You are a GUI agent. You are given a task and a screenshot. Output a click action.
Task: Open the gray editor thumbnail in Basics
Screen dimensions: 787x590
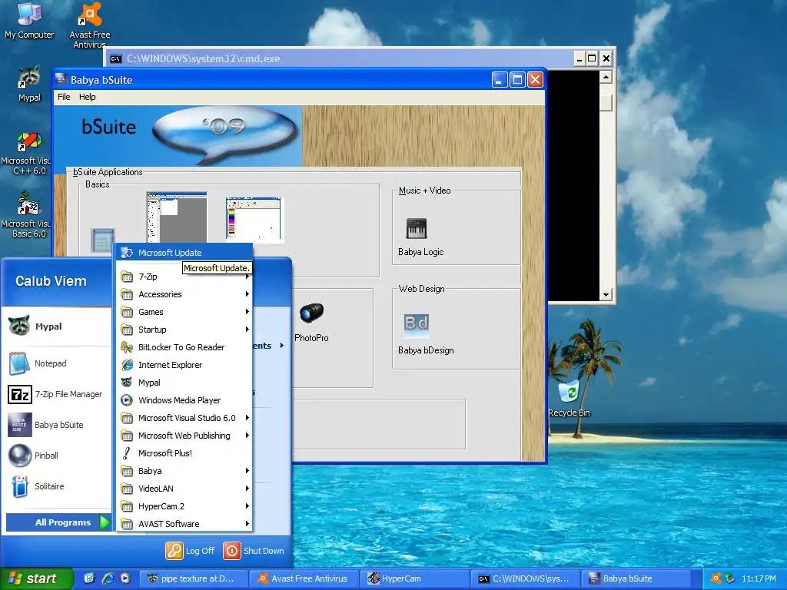(177, 217)
